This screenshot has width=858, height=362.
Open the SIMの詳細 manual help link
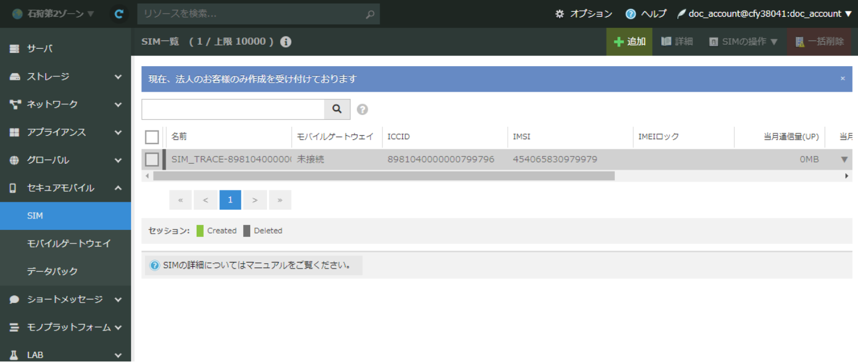(x=253, y=266)
